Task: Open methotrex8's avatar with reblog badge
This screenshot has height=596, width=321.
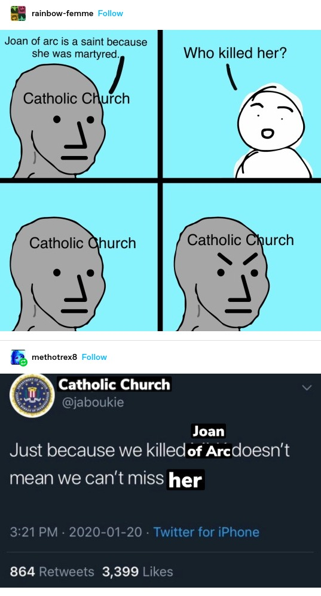Action: point(19,357)
